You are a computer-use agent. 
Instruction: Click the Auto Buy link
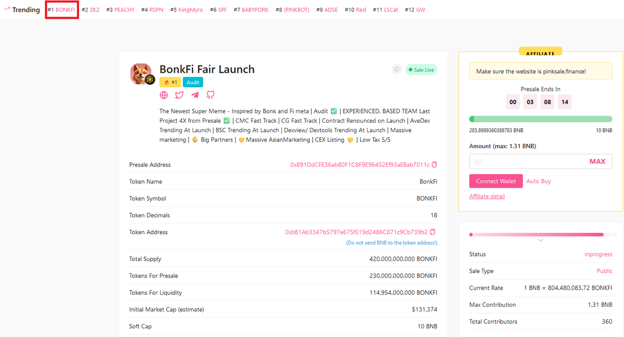click(x=539, y=181)
